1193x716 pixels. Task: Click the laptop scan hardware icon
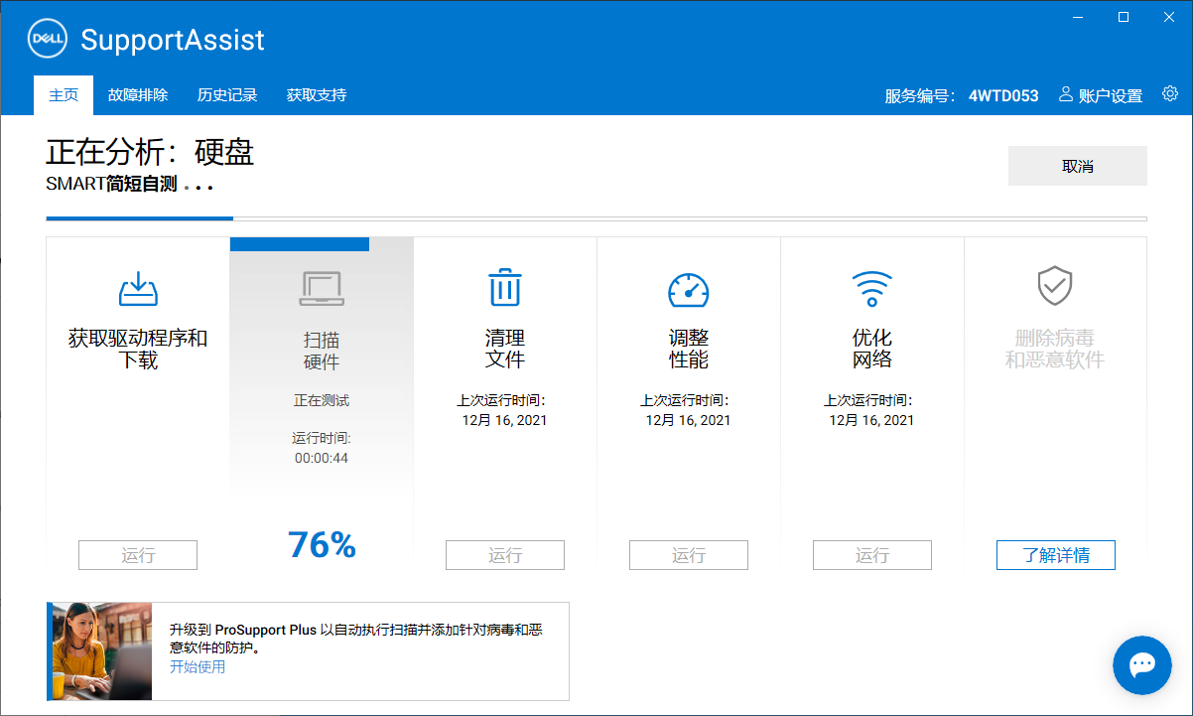322,288
